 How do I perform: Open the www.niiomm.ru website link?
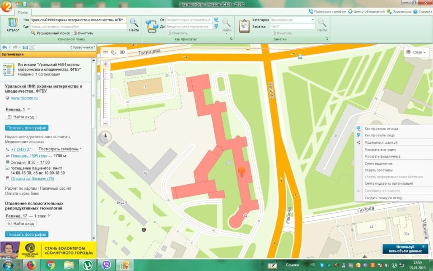tap(24, 98)
